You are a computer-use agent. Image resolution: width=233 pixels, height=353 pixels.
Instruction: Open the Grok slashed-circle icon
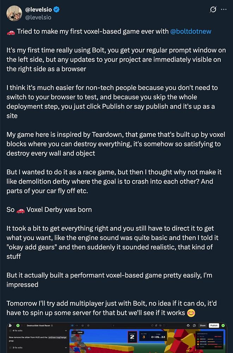(x=213, y=10)
